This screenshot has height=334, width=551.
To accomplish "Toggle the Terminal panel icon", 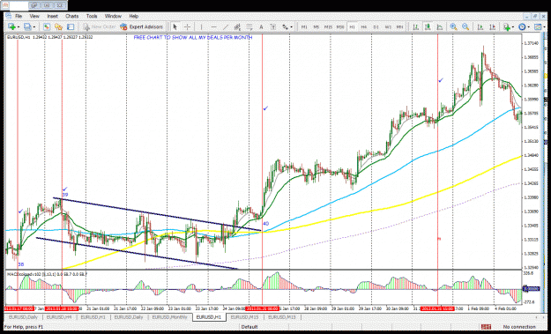I will 71,27.
